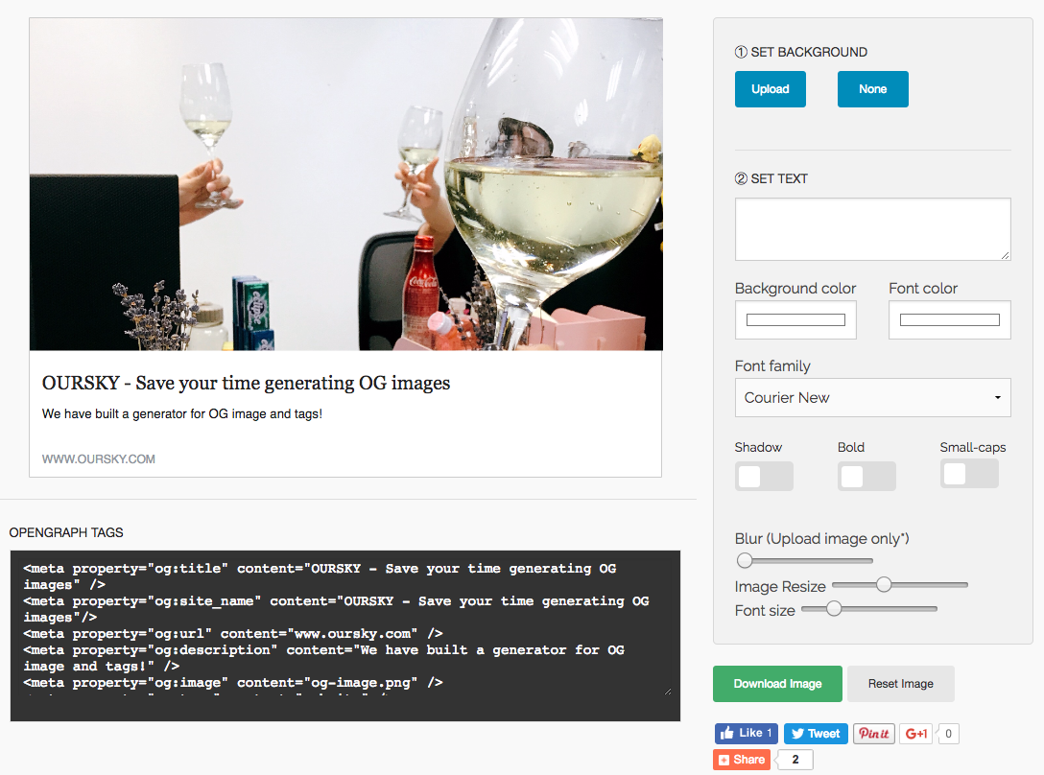Open the Font color picker
The height and width of the screenshot is (775, 1044).
click(x=949, y=320)
